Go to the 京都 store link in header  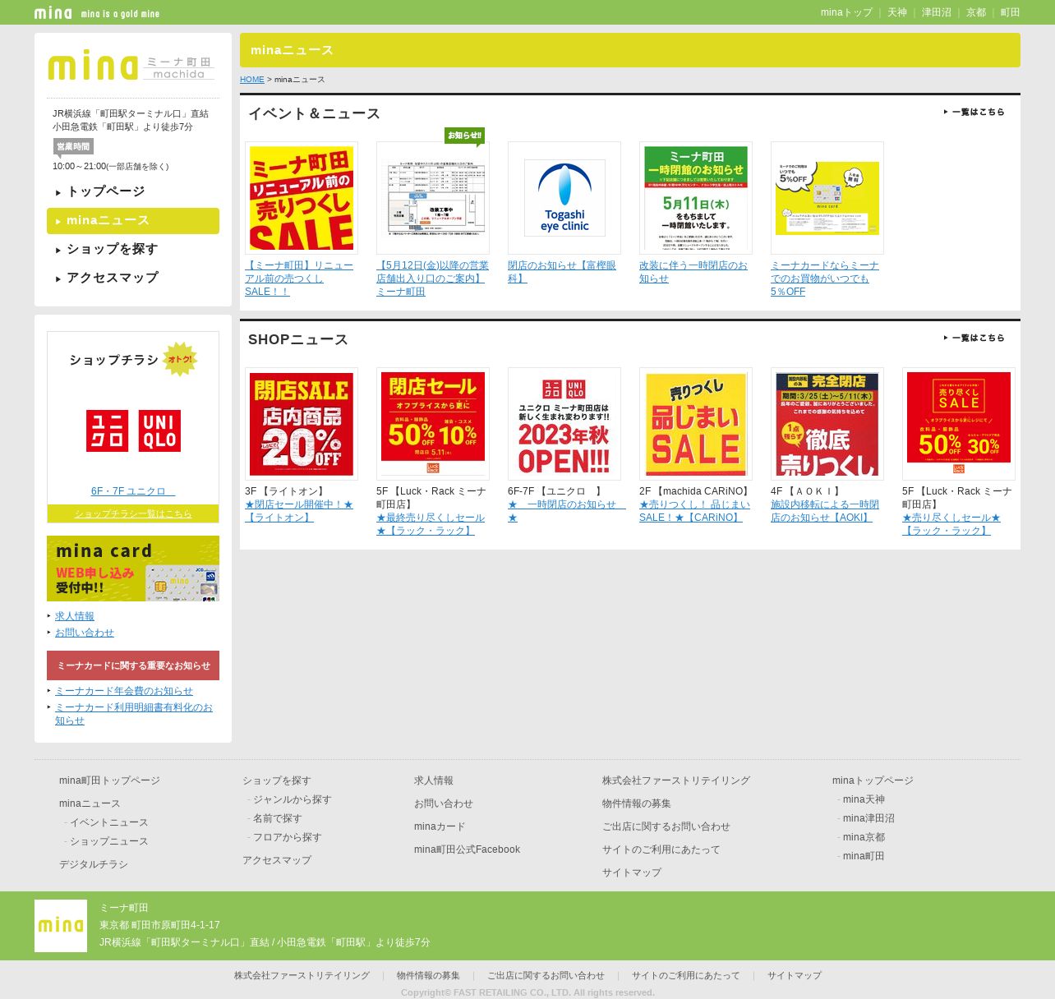(x=976, y=12)
